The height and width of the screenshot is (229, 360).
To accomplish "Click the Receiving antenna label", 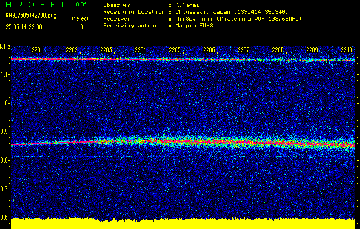I will tap(132, 26).
